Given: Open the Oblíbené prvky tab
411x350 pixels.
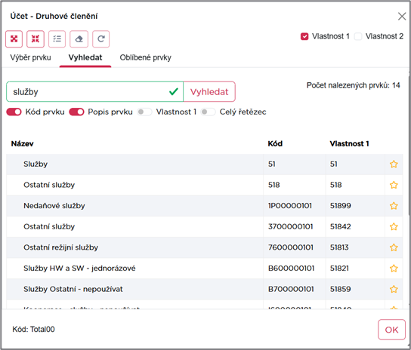Looking at the screenshot, I should coord(146,57).
